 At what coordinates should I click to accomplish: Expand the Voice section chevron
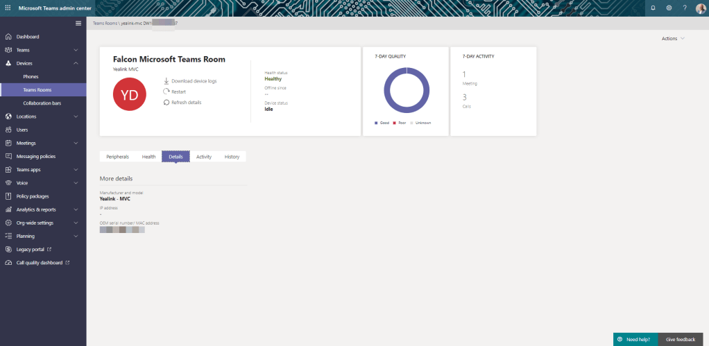76,183
